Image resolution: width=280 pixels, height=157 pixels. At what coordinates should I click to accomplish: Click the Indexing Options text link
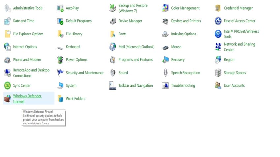(183, 34)
